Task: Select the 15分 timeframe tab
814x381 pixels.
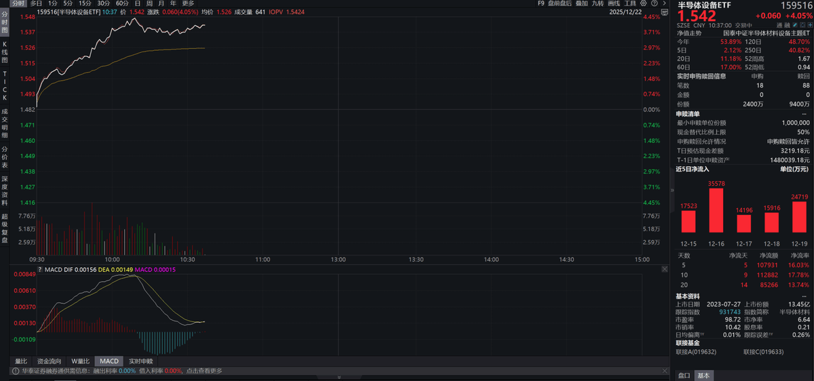Action: click(85, 3)
